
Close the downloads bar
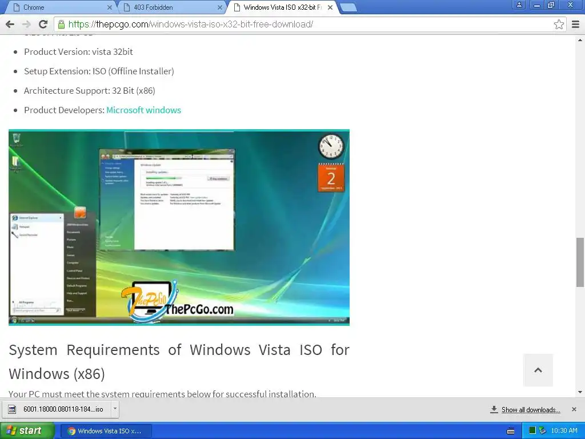coord(574,409)
